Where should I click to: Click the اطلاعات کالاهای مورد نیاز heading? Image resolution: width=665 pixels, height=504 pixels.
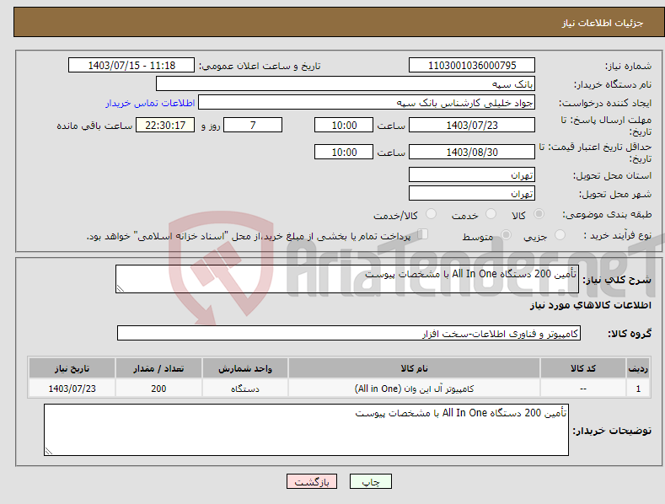(x=590, y=305)
